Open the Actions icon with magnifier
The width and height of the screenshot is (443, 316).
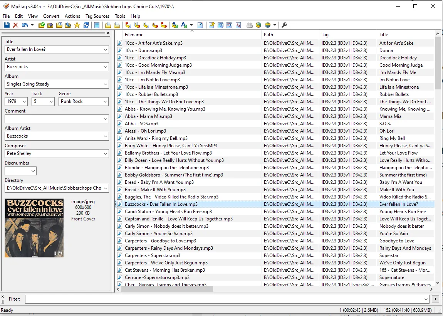tap(175, 25)
